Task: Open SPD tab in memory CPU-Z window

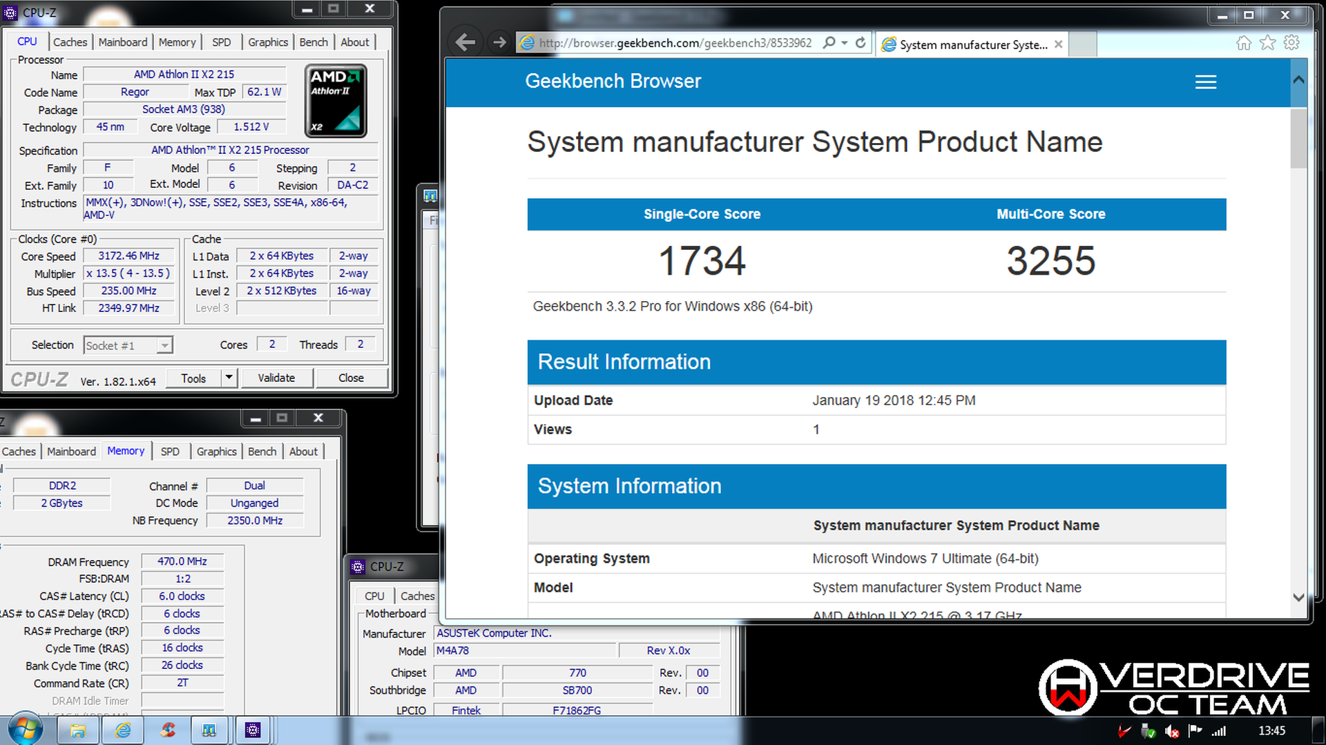Action: click(x=170, y=452)
